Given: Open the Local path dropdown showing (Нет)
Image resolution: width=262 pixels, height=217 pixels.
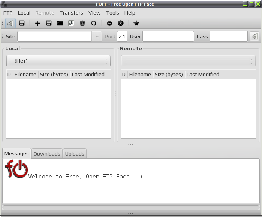Looking at the screenshot, I should click(x=58, y=61).
